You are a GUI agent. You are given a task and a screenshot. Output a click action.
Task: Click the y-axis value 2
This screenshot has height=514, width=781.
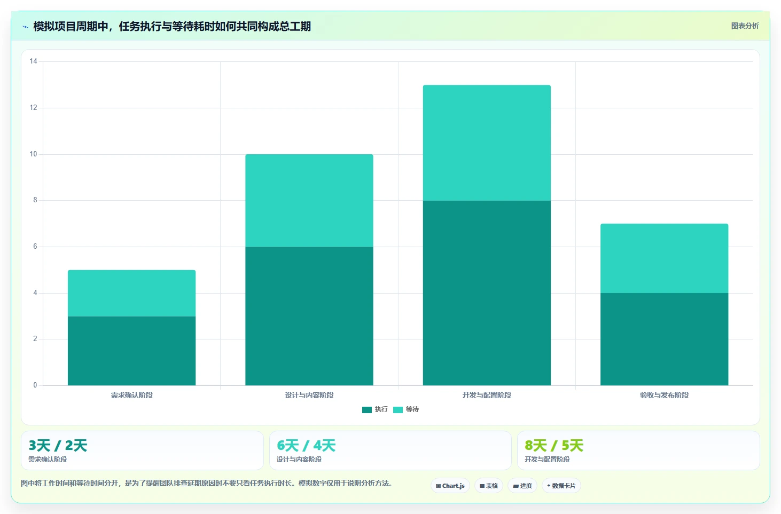(x=35, y=339)
